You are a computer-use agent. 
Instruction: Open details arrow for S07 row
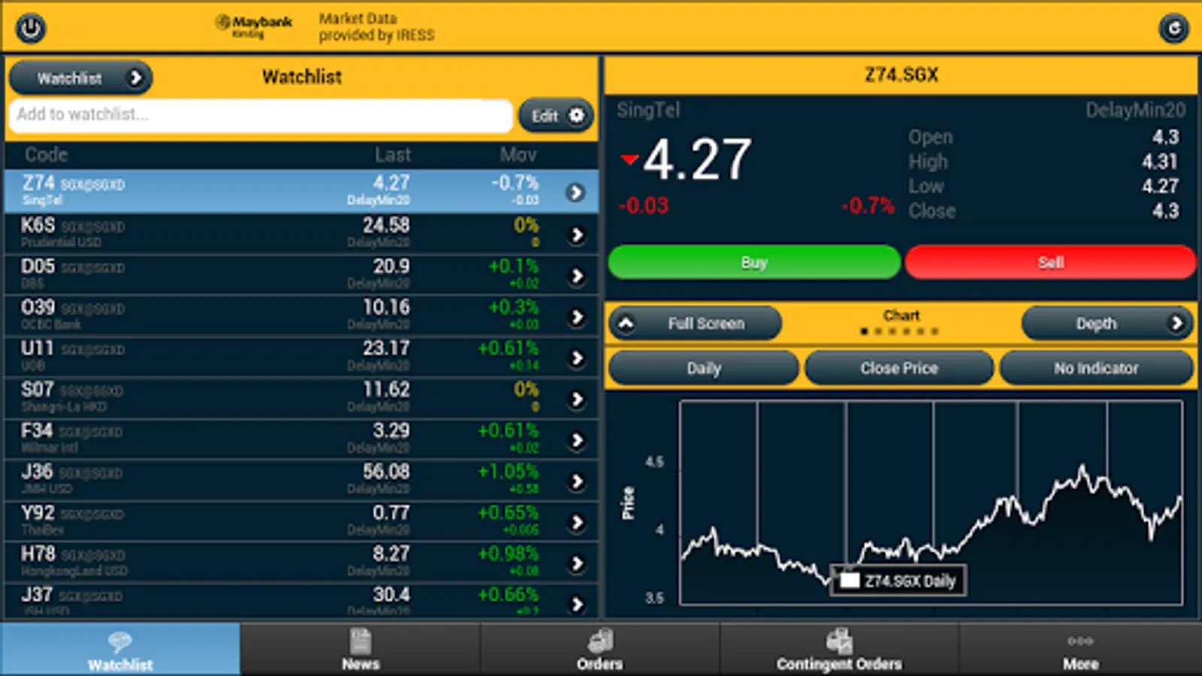click(576, 400)
